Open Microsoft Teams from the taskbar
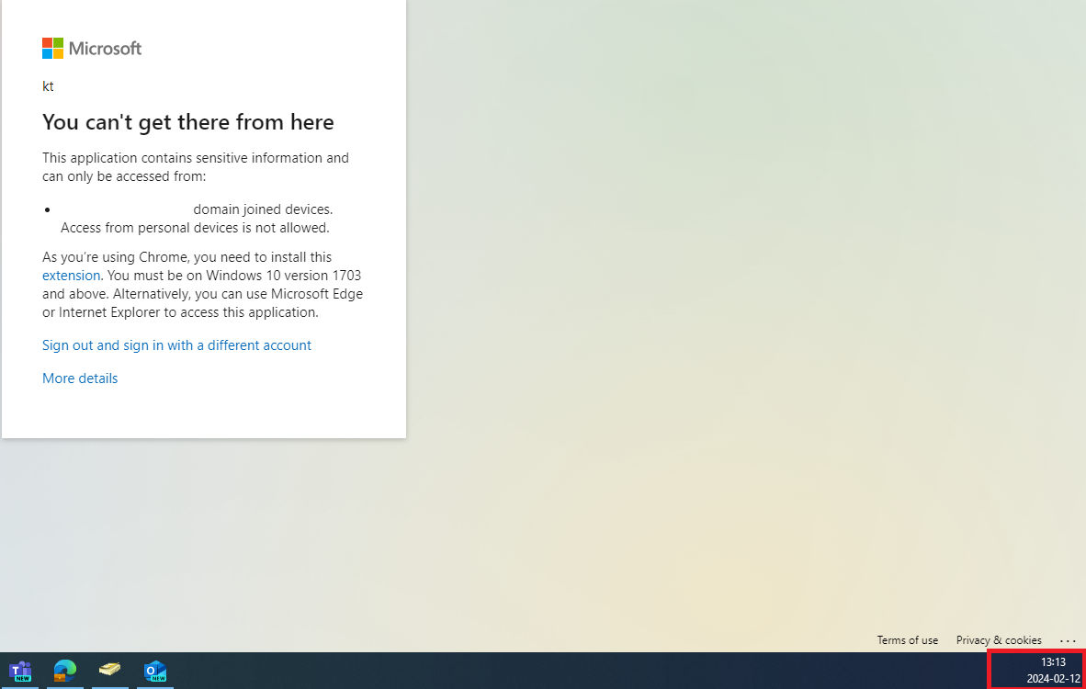 coord(20,671)
